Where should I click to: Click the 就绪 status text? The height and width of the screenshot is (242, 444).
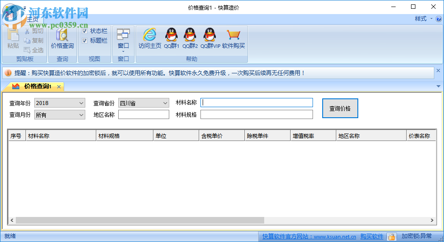(10, 236)
